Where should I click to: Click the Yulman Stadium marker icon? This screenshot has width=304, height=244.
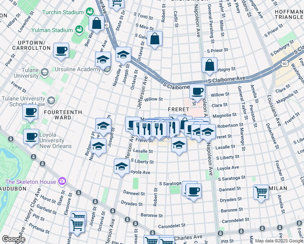79,30
